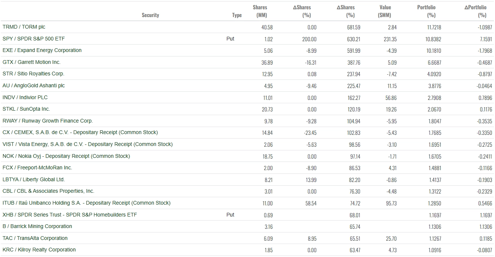Open AU / AngloGold Ashanti plc link
The height and width of the screenshot is (257, 495).
coord(33,85)
